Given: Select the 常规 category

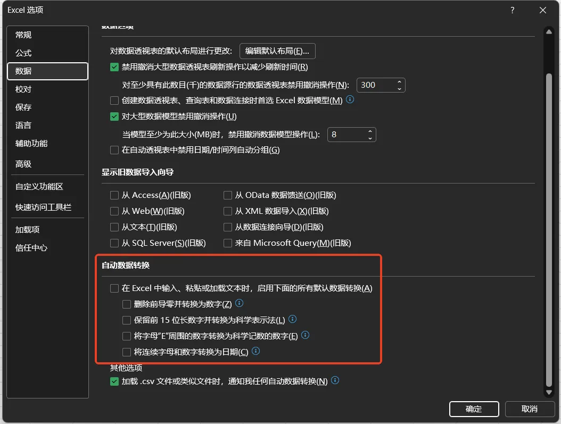Looking at the screenshot, I should click(47, 35).
